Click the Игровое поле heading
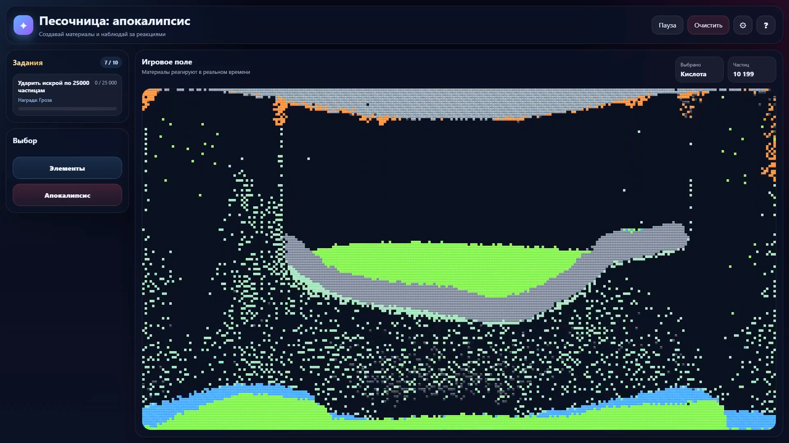Image resolution: width=789 pixels, height=443 pixels. [x=167, y=62]
